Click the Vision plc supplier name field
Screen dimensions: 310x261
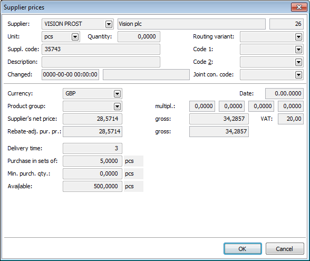tap(191, 24)
